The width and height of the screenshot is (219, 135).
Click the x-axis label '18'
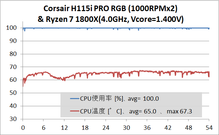(x=85, y=128)
